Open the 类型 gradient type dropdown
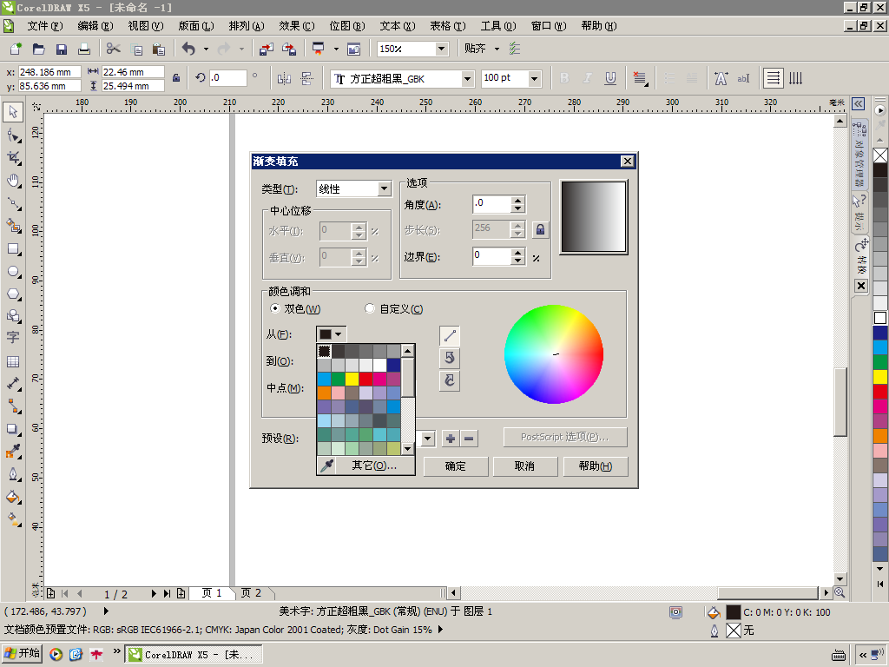Image resolution: width=889 pixels, height=667 pixels. coord(384,188)
